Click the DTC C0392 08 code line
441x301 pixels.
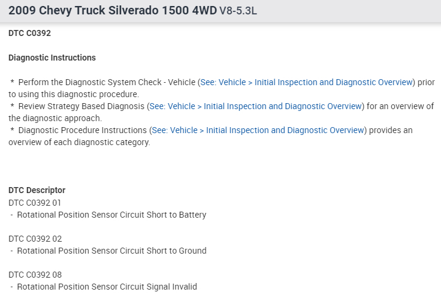coord(35,275)
